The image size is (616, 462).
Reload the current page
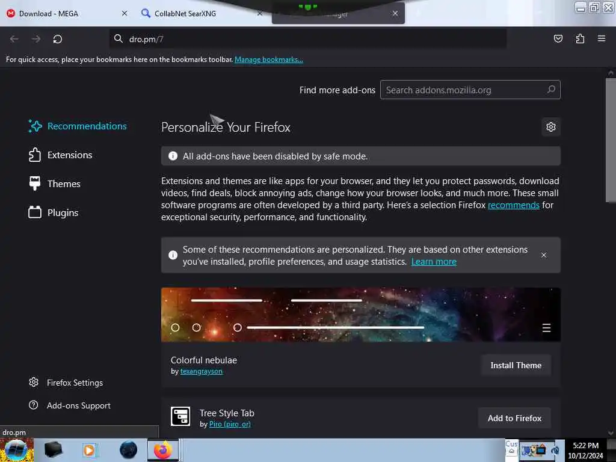coord(58,39)
